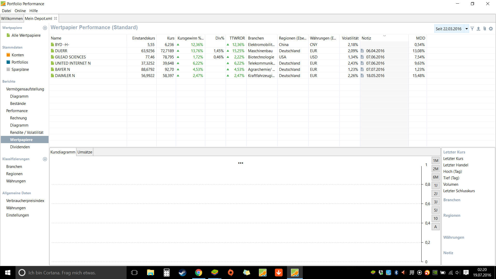The image size is (496, 279).
Task: Toggle the 1M chart range button
Action: 436,161
